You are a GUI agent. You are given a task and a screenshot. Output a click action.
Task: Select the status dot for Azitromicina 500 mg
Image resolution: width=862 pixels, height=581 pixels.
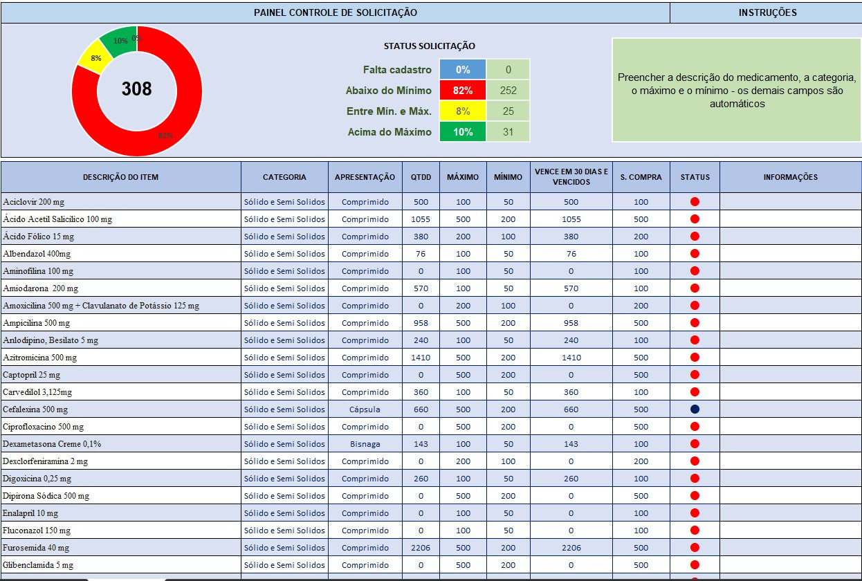pyautogui.click(x=695, y=358)
